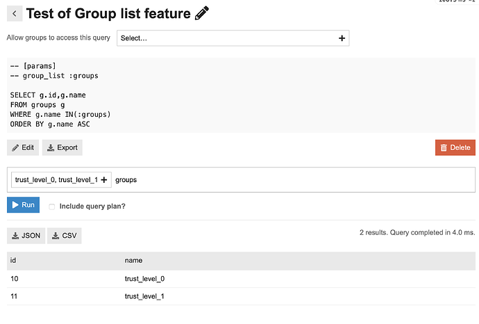
Task: Click the plus icon in groups parameter
Action: coord(104,180)
